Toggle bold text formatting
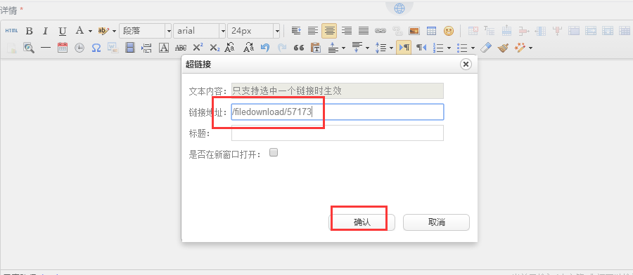 29,31
